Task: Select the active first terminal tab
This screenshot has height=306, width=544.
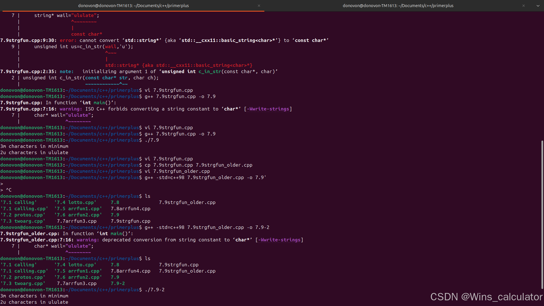Action: point(133,6)
